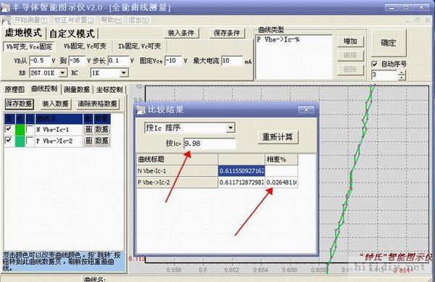This screenshot has width=435, height=282.
Task: Edit the 最大电流 field
Action: pyautogui.click(x=232, y=60)
